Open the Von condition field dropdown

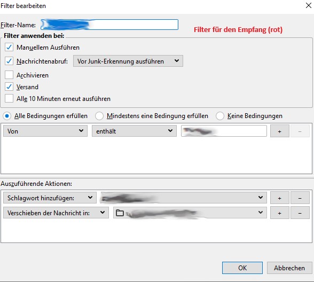[45, 131]
